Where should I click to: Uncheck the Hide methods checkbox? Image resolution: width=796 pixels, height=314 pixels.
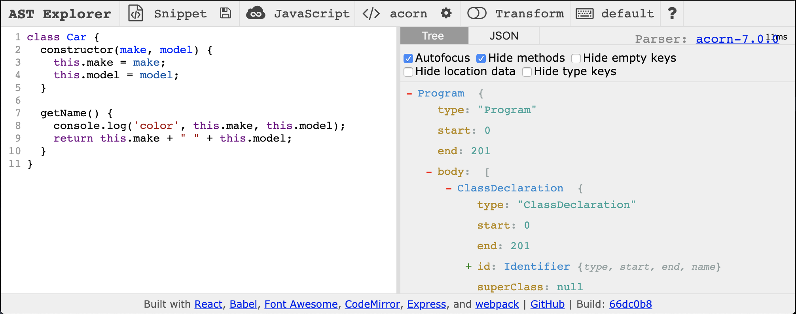481,59
